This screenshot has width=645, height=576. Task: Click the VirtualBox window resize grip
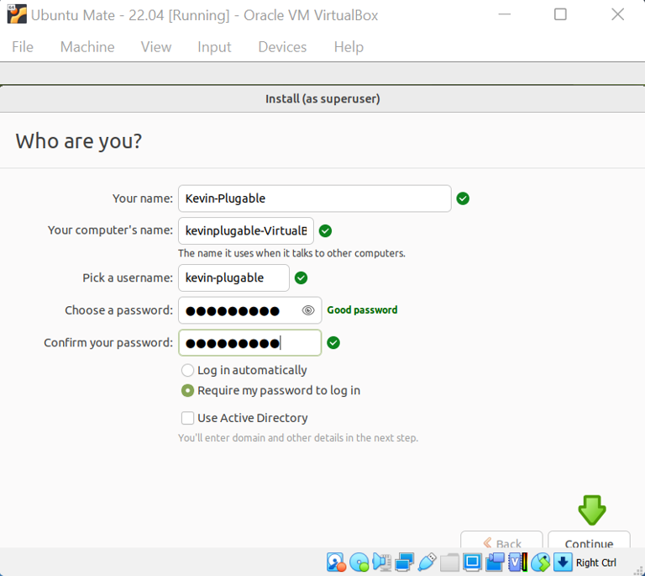click(640, 571)
